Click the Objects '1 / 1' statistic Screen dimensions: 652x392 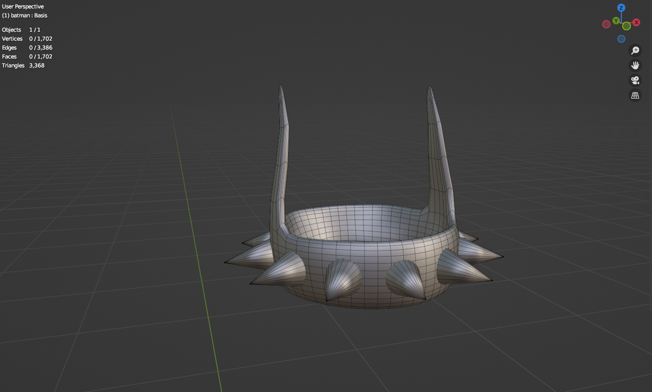pos(35,30)
